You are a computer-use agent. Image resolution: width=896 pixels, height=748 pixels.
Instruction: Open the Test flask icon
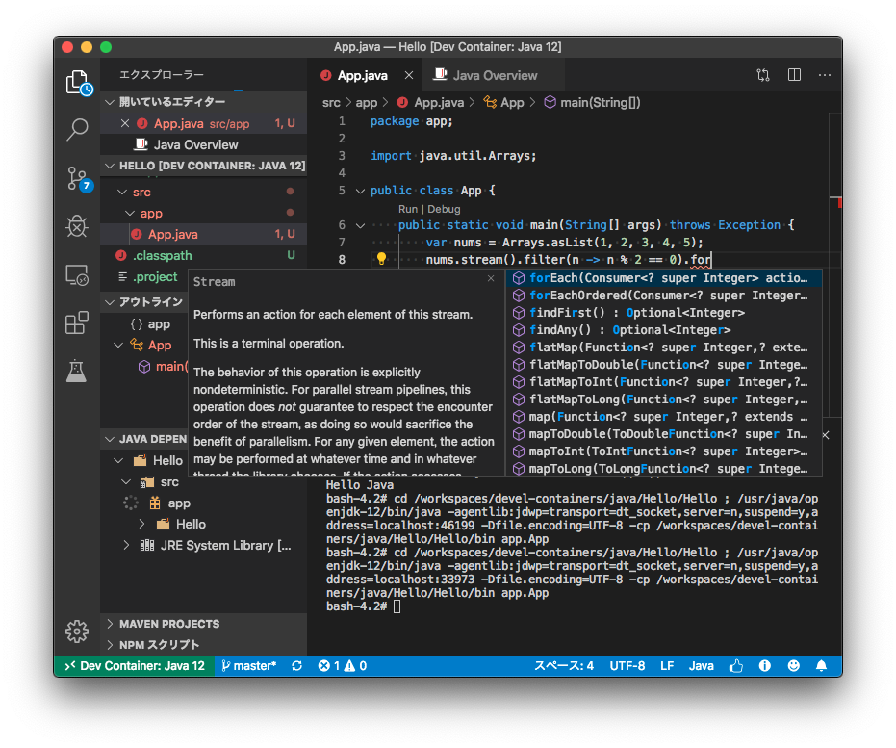76,371
